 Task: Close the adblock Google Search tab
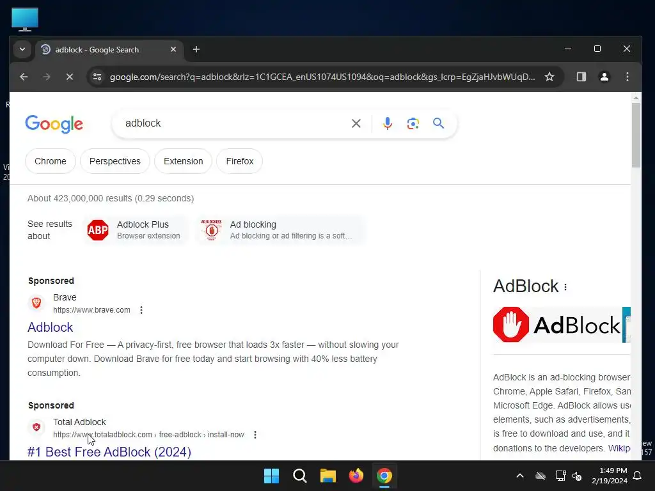[173, 49]
